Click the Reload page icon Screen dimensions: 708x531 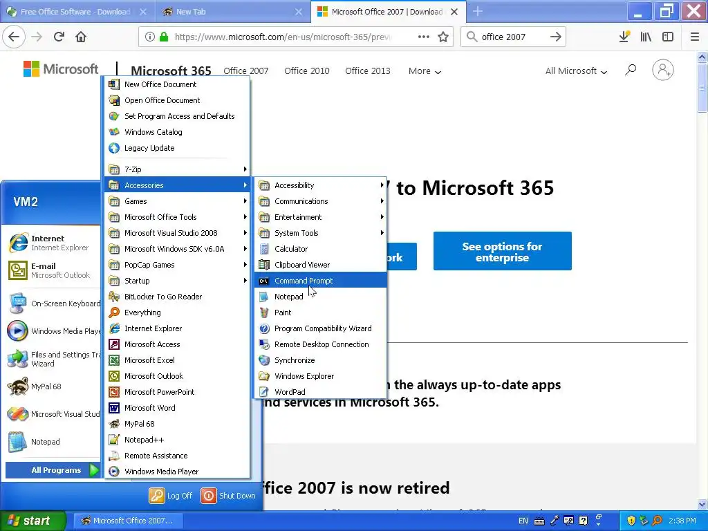[59, 37]
